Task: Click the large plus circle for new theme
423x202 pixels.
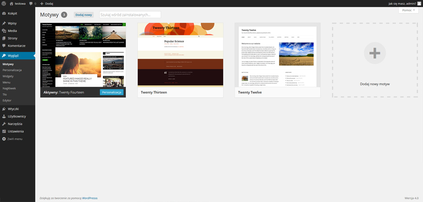Action: tap(375, 53)
